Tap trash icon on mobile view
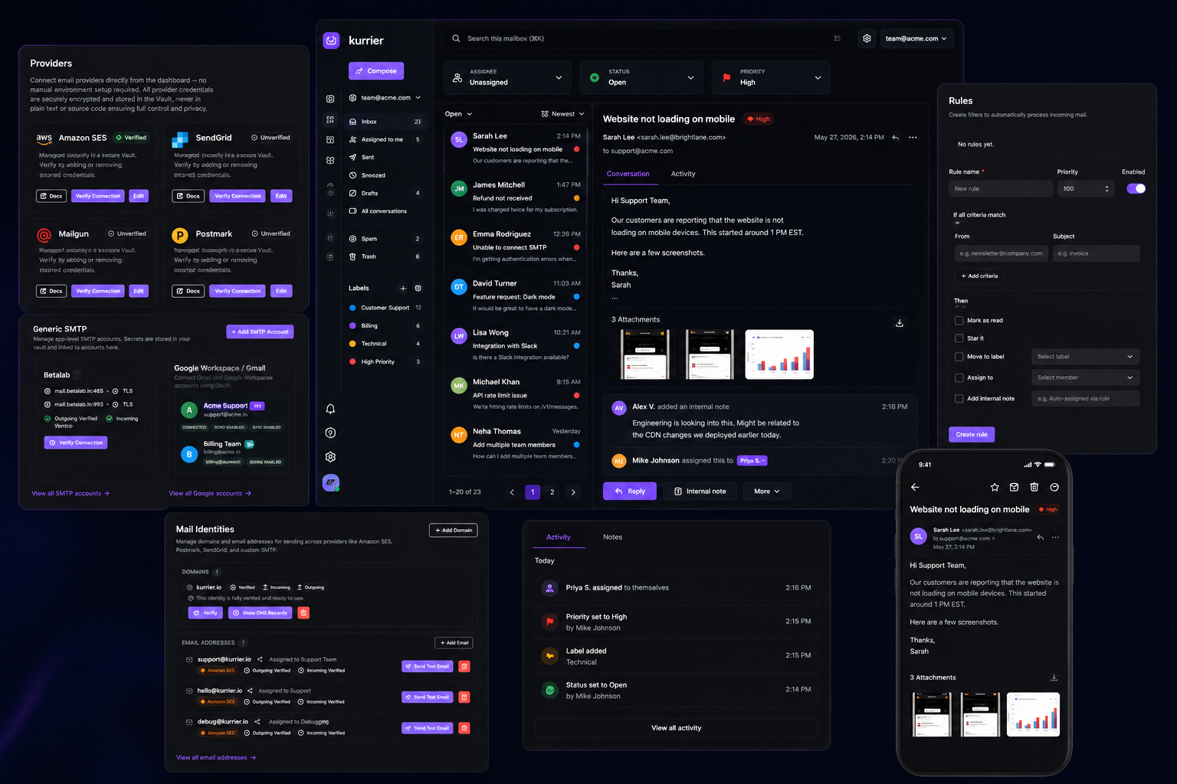The image size is (1177, 784). [1034, 487]
